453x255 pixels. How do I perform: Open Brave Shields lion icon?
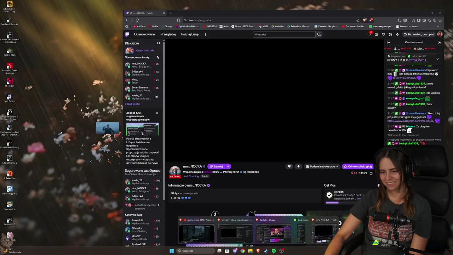pos(365,20)
